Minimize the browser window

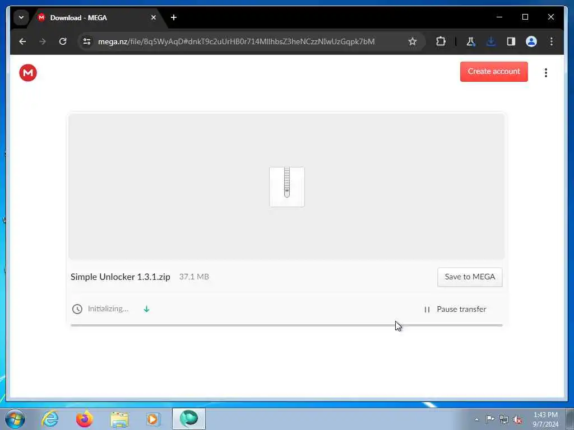[x=499, y=17]
